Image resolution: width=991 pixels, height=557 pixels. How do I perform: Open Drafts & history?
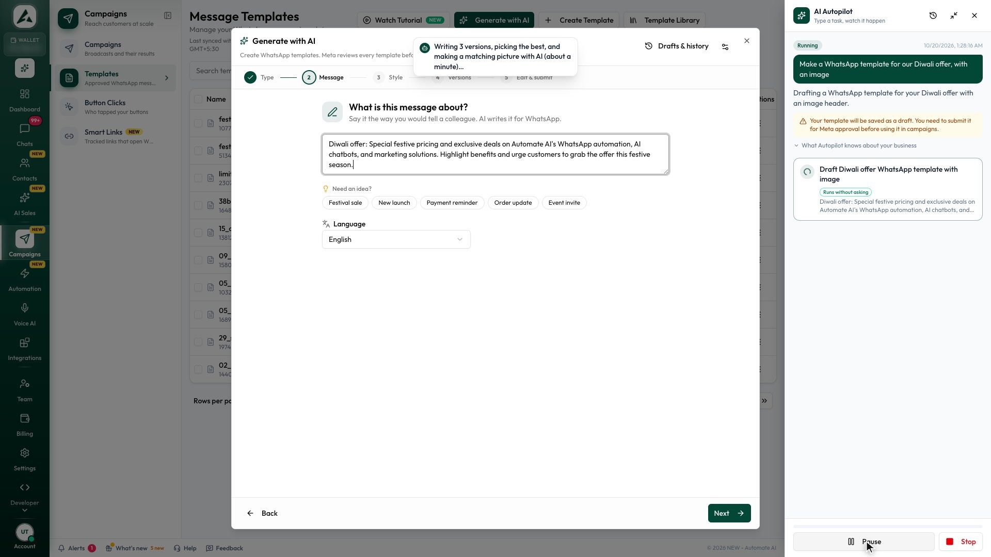[x=677, y=46]
